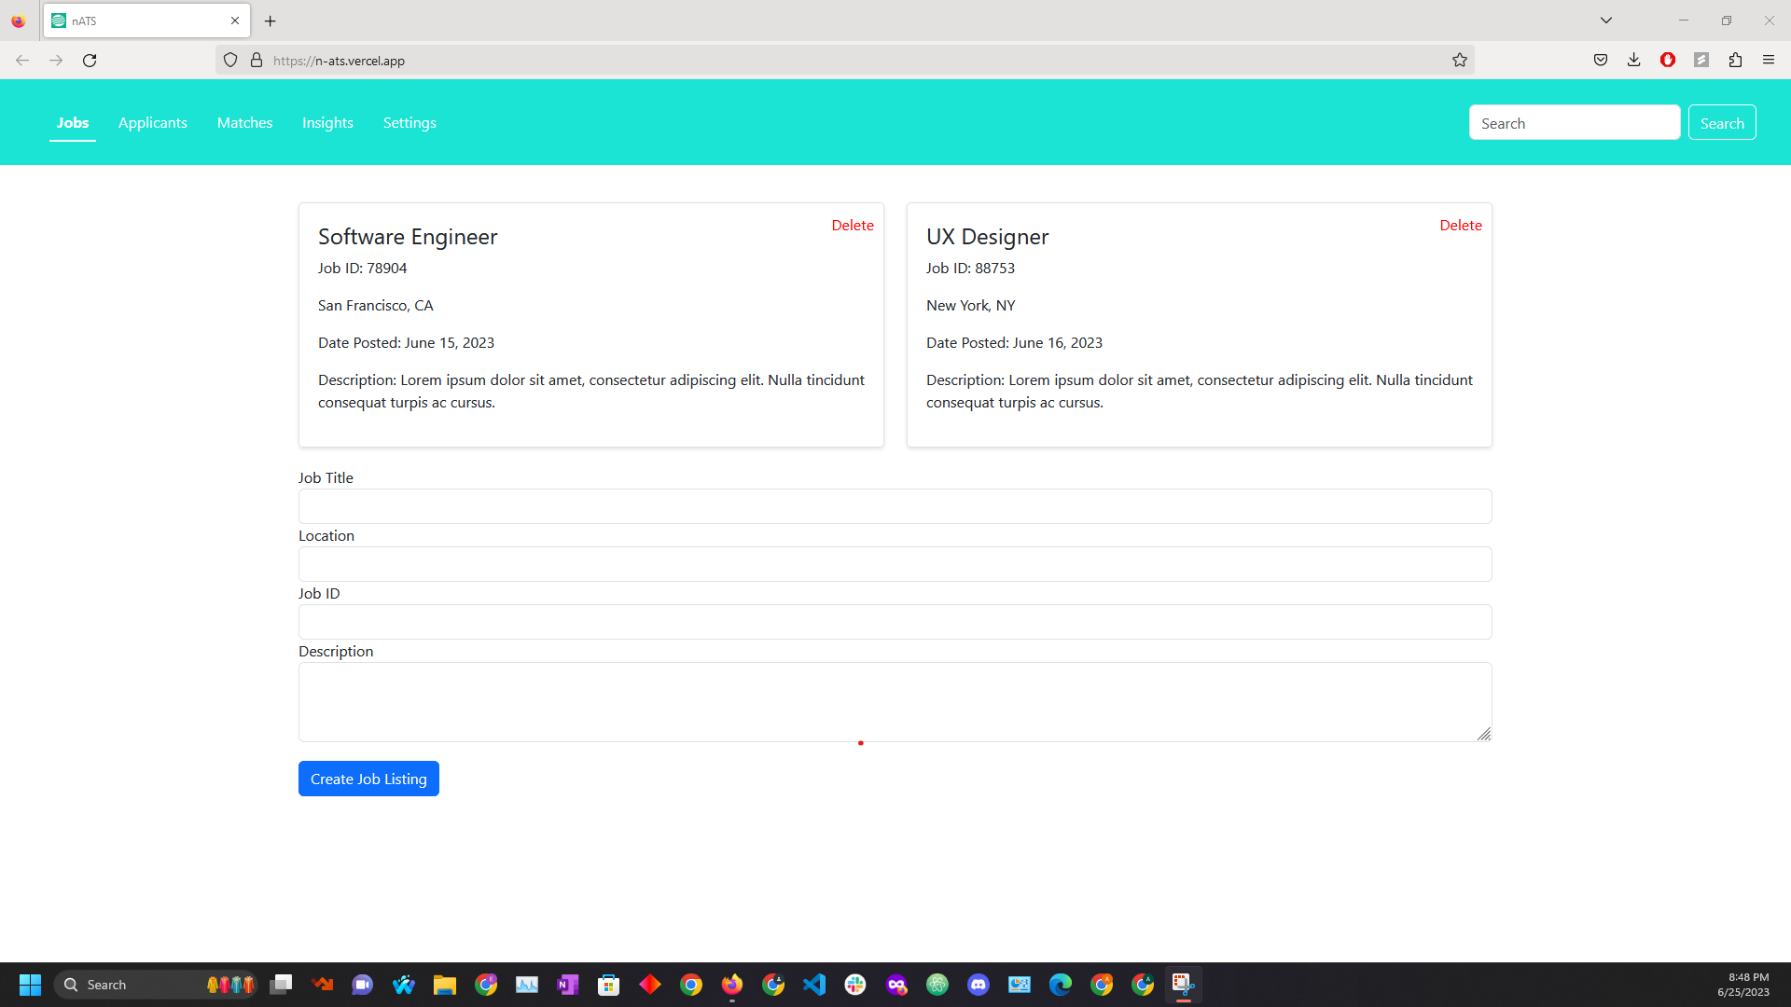Open Firefox application hamburger menu

coord(1769,61)
